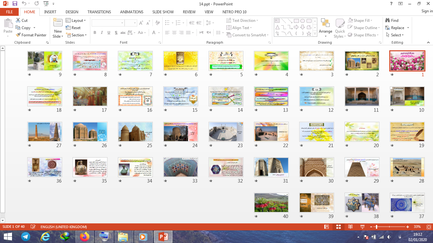Open Telegram from the Windows taskbar
Screen dimensions: 433x243
pyautogui.click(x=26, y=236)
